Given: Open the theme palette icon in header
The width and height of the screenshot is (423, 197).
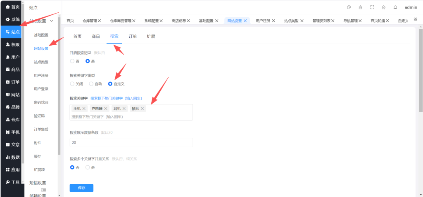Looking at the screenshot, I should point(349,7).
